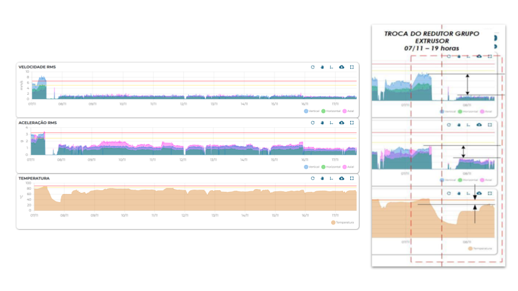Screen dimensions: 518x291
Task: Click cloud download icon on top chart of Troca do Redutor panel
Action: (x=479, y=57)
